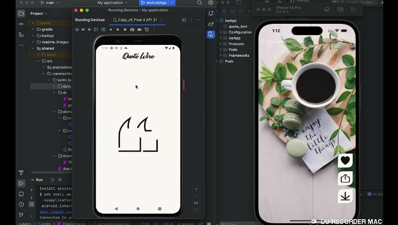Click the emulator power button icon
Image resolution: width=398 pixels, height=225 pixels.
[77, 30]
